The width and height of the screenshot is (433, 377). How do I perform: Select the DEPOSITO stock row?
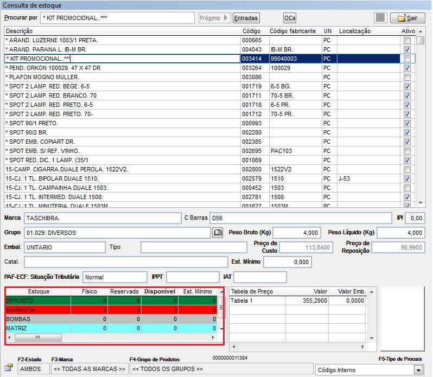pyautogui.click(x=111, y=301)
